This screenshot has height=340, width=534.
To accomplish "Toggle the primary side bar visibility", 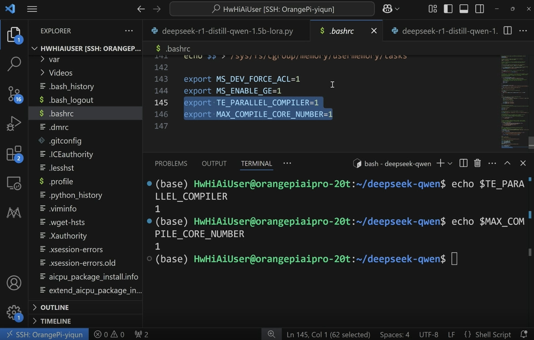I will click(x=448, y=9).
